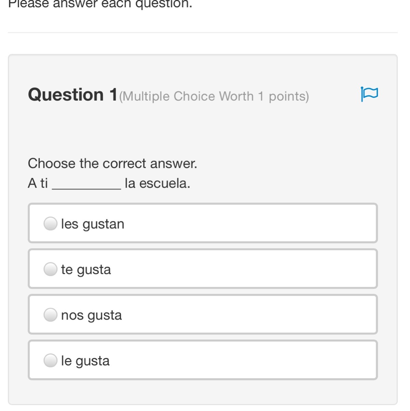
Task: Click the "Choose the correct answer." instruction
Action: click(x=113, y=163)
